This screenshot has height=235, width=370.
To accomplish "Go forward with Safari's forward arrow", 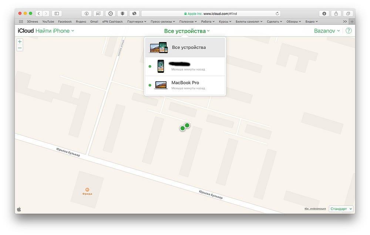I will point(46,14).
